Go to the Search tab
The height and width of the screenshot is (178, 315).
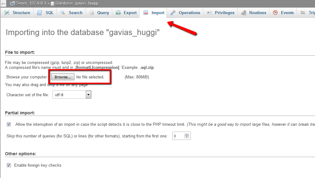tap(71, 13)
